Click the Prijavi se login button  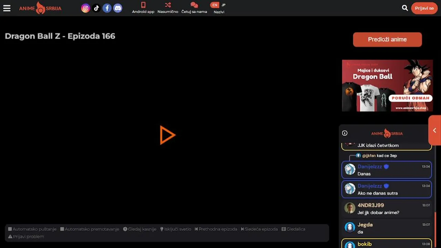(424, 8)
